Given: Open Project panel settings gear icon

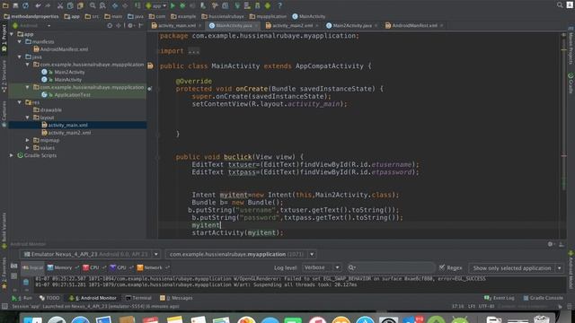Looking at the screenshot, I should coord(130,26).
